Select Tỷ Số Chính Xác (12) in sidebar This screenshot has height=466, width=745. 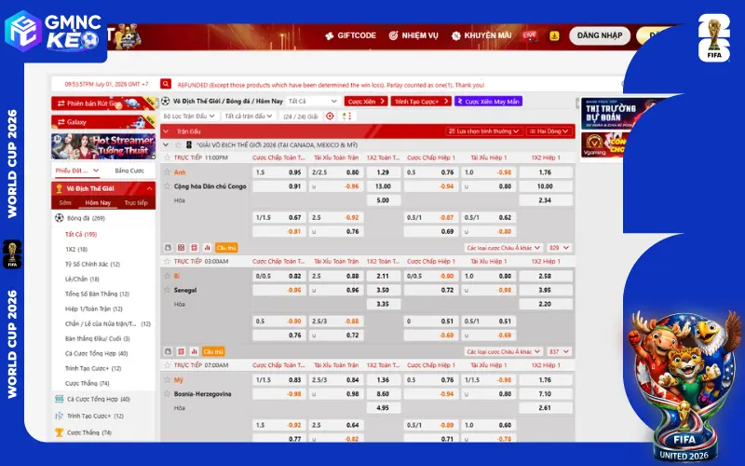92,264
